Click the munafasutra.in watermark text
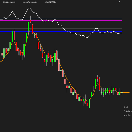 click(x=30, y=2)
